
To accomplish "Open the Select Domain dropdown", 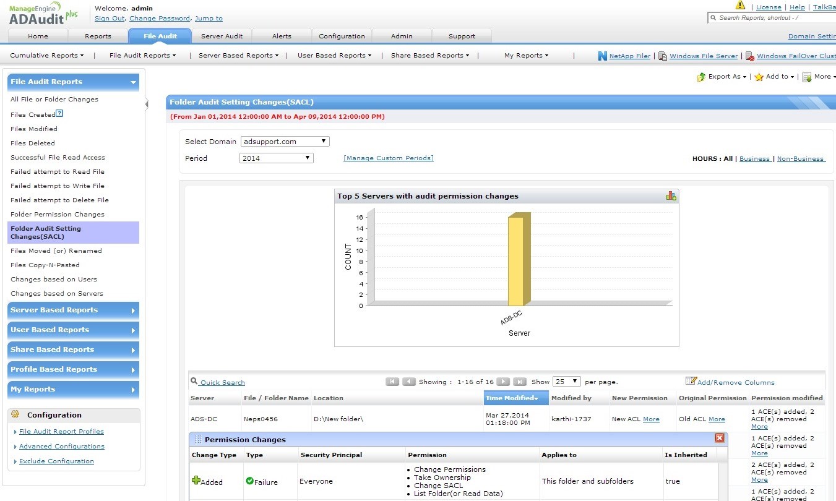I will coord(285,142).
